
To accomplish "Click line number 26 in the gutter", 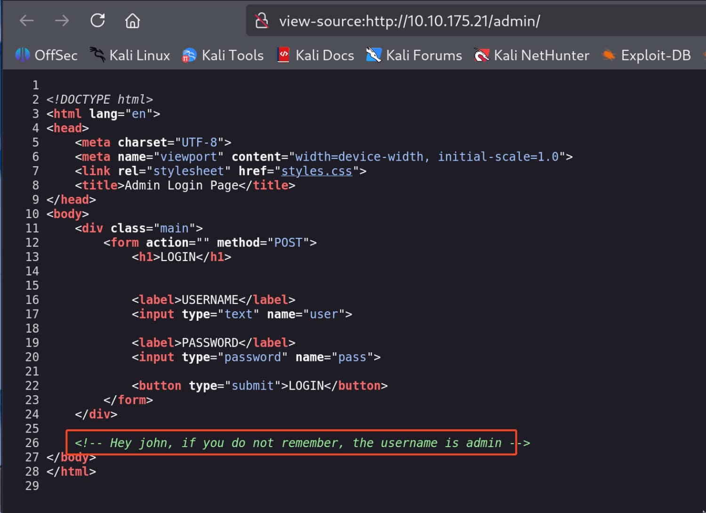I will (x=32, y=443).
